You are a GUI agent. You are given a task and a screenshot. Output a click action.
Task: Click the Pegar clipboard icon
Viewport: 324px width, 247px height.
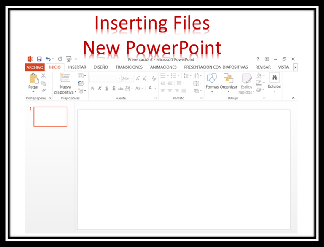click(x=34, y=78)
